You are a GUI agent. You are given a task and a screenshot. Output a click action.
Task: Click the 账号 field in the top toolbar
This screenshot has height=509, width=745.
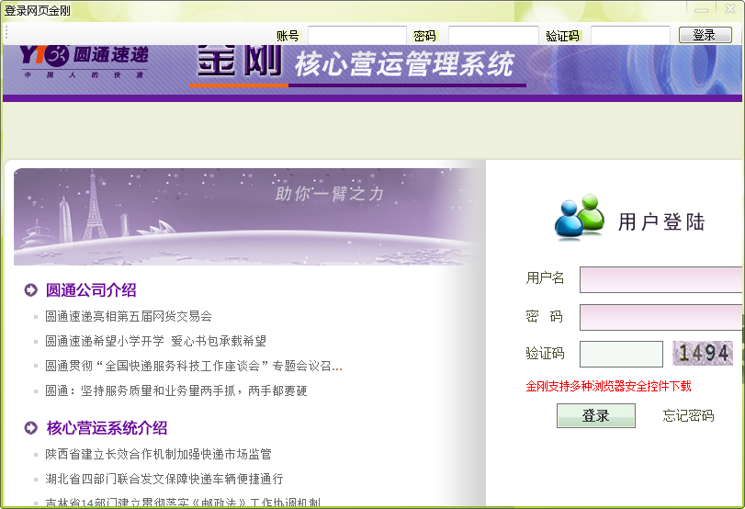point(356,35)
